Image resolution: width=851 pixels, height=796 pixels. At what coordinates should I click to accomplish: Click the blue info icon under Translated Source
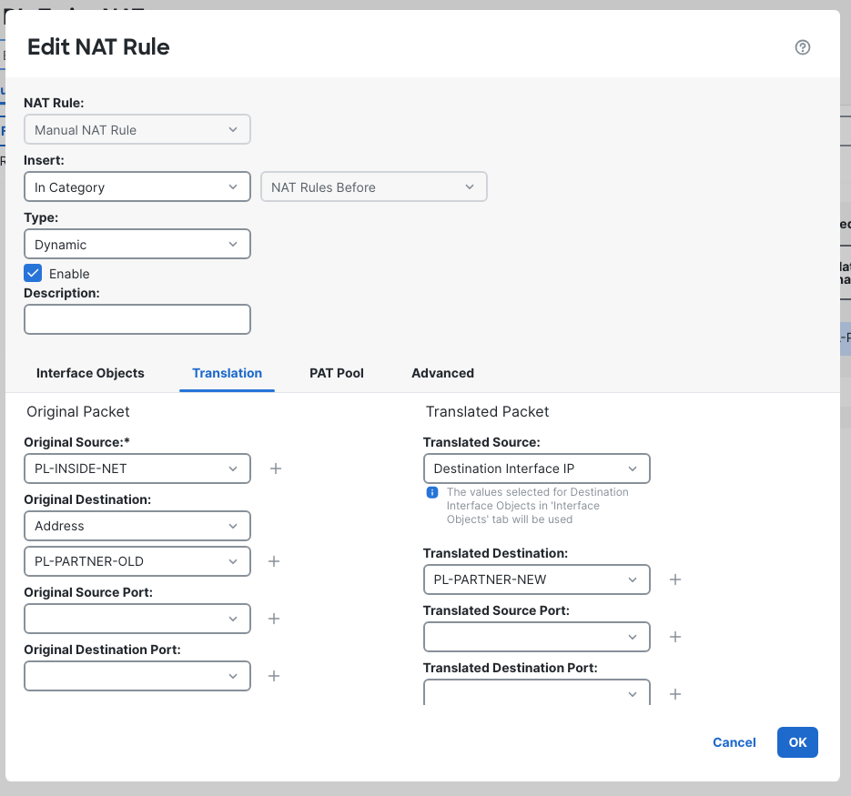[432, 492]
